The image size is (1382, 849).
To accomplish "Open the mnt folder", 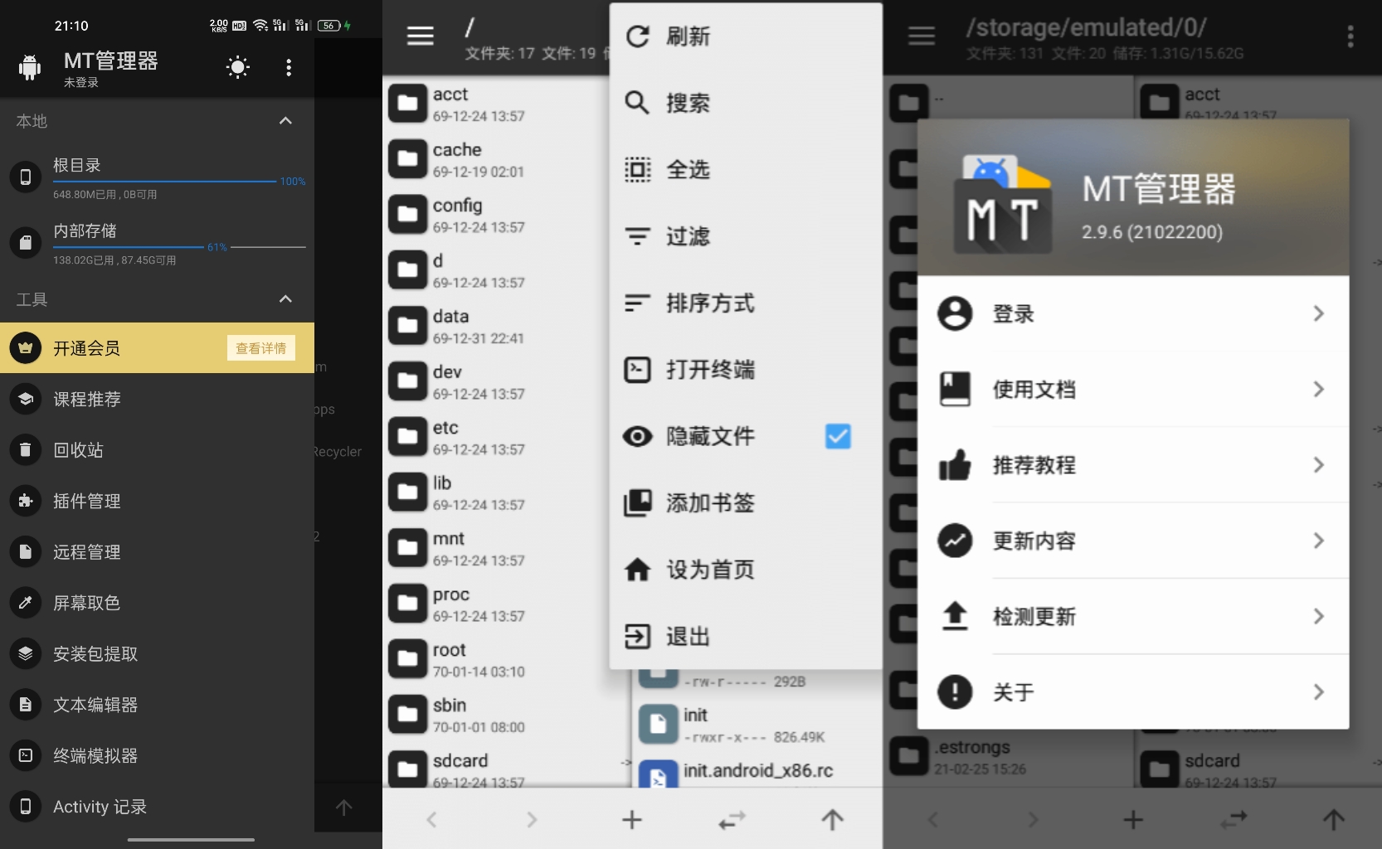I will coord(496,548).
